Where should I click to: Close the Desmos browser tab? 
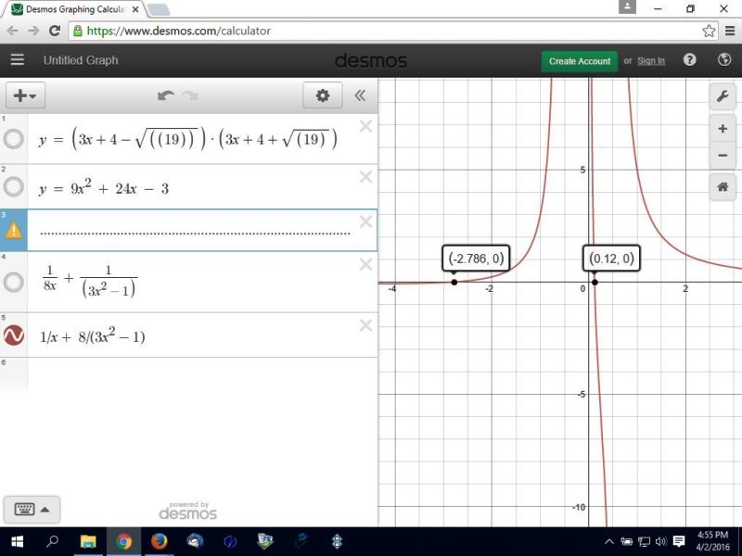(135, 9)
